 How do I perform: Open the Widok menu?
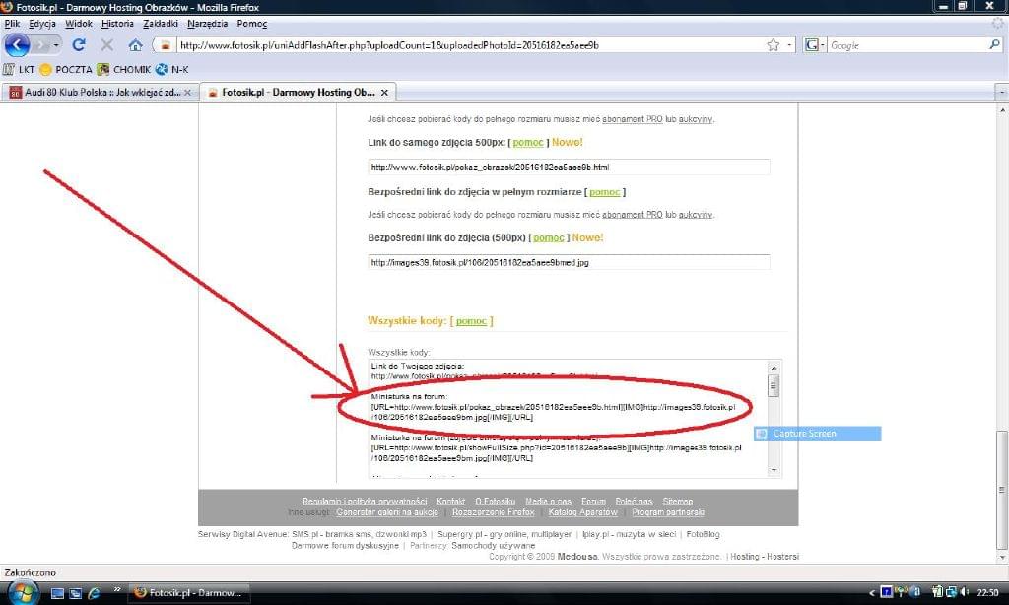(79, 24)
